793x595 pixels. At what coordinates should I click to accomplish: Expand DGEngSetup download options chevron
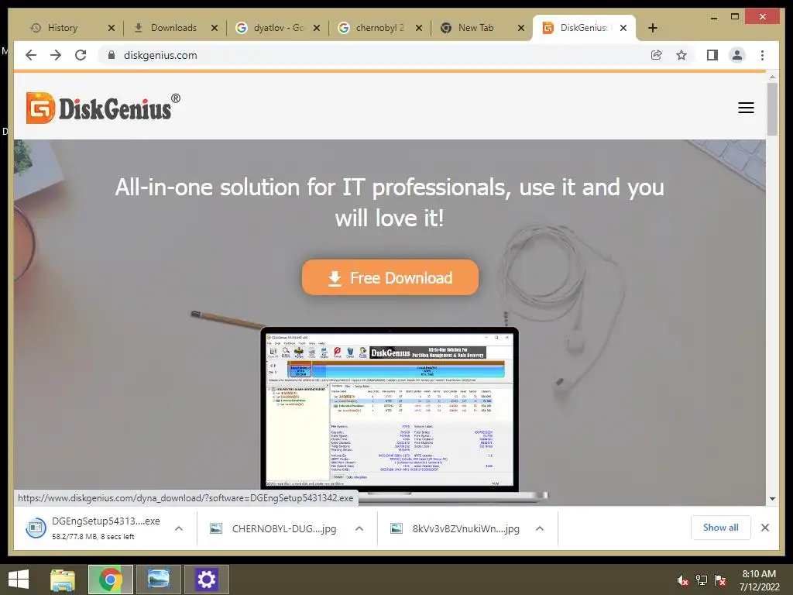(x=179, y=528)
